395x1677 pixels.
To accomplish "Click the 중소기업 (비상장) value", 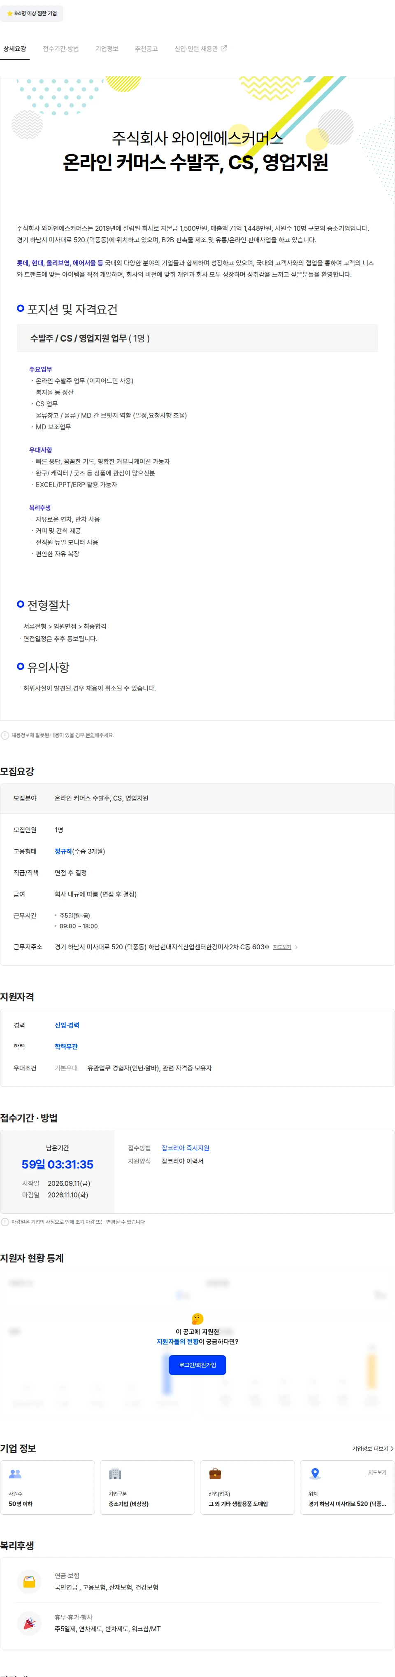I will tap(129, 1504).
